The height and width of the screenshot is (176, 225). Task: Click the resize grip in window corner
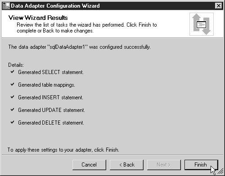(x=220, y=171)
